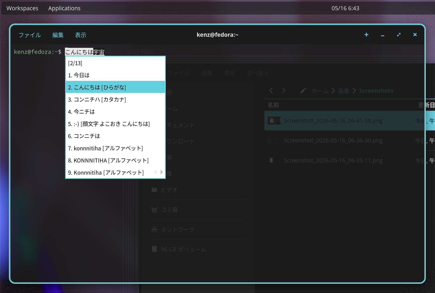Open the clock showing 05/16 6:43
This screenshot has height=293, width=435.
(345, 8)
